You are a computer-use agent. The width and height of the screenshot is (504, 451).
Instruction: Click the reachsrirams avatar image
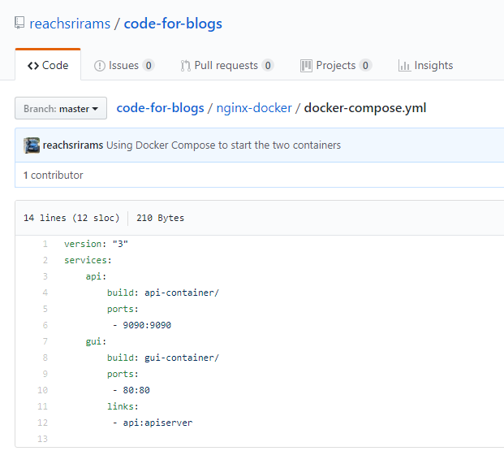click(32, 145)
